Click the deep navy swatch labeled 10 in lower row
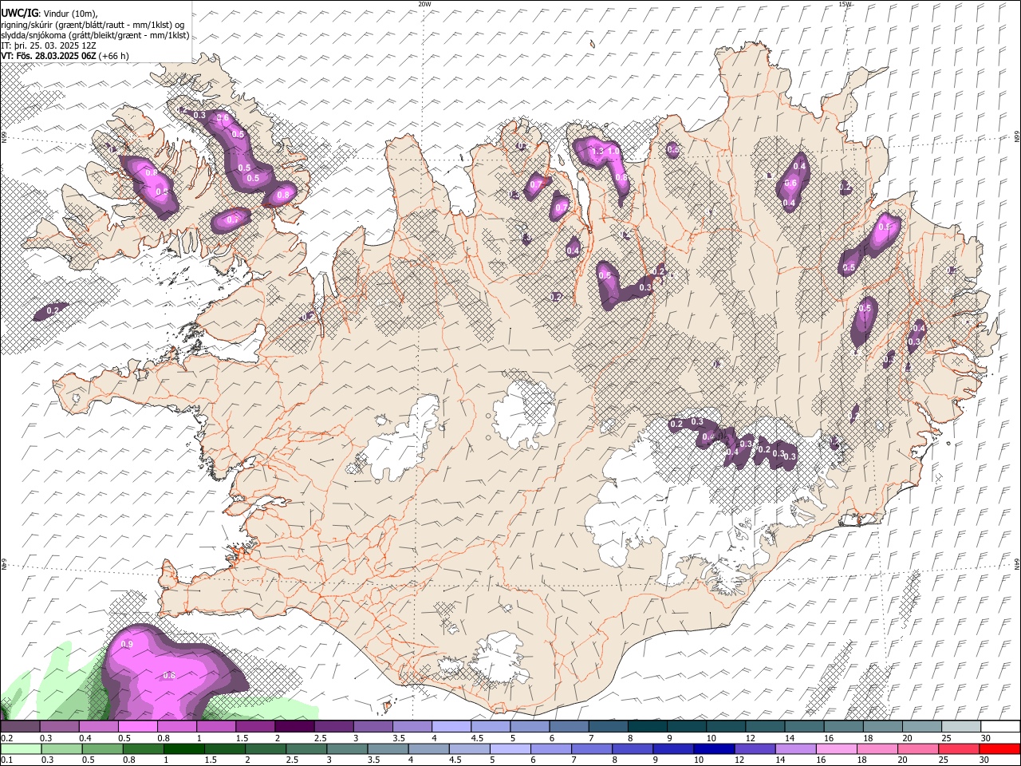This screenshot has width=1021, height=766. click(714, 748)
